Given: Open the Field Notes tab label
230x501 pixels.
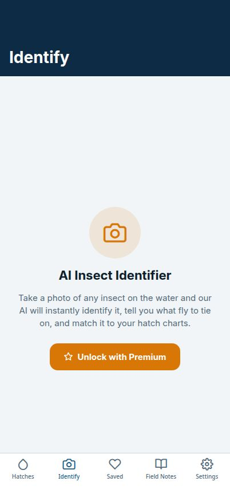Looking at the screenshot, I should (x=161, y=476).
